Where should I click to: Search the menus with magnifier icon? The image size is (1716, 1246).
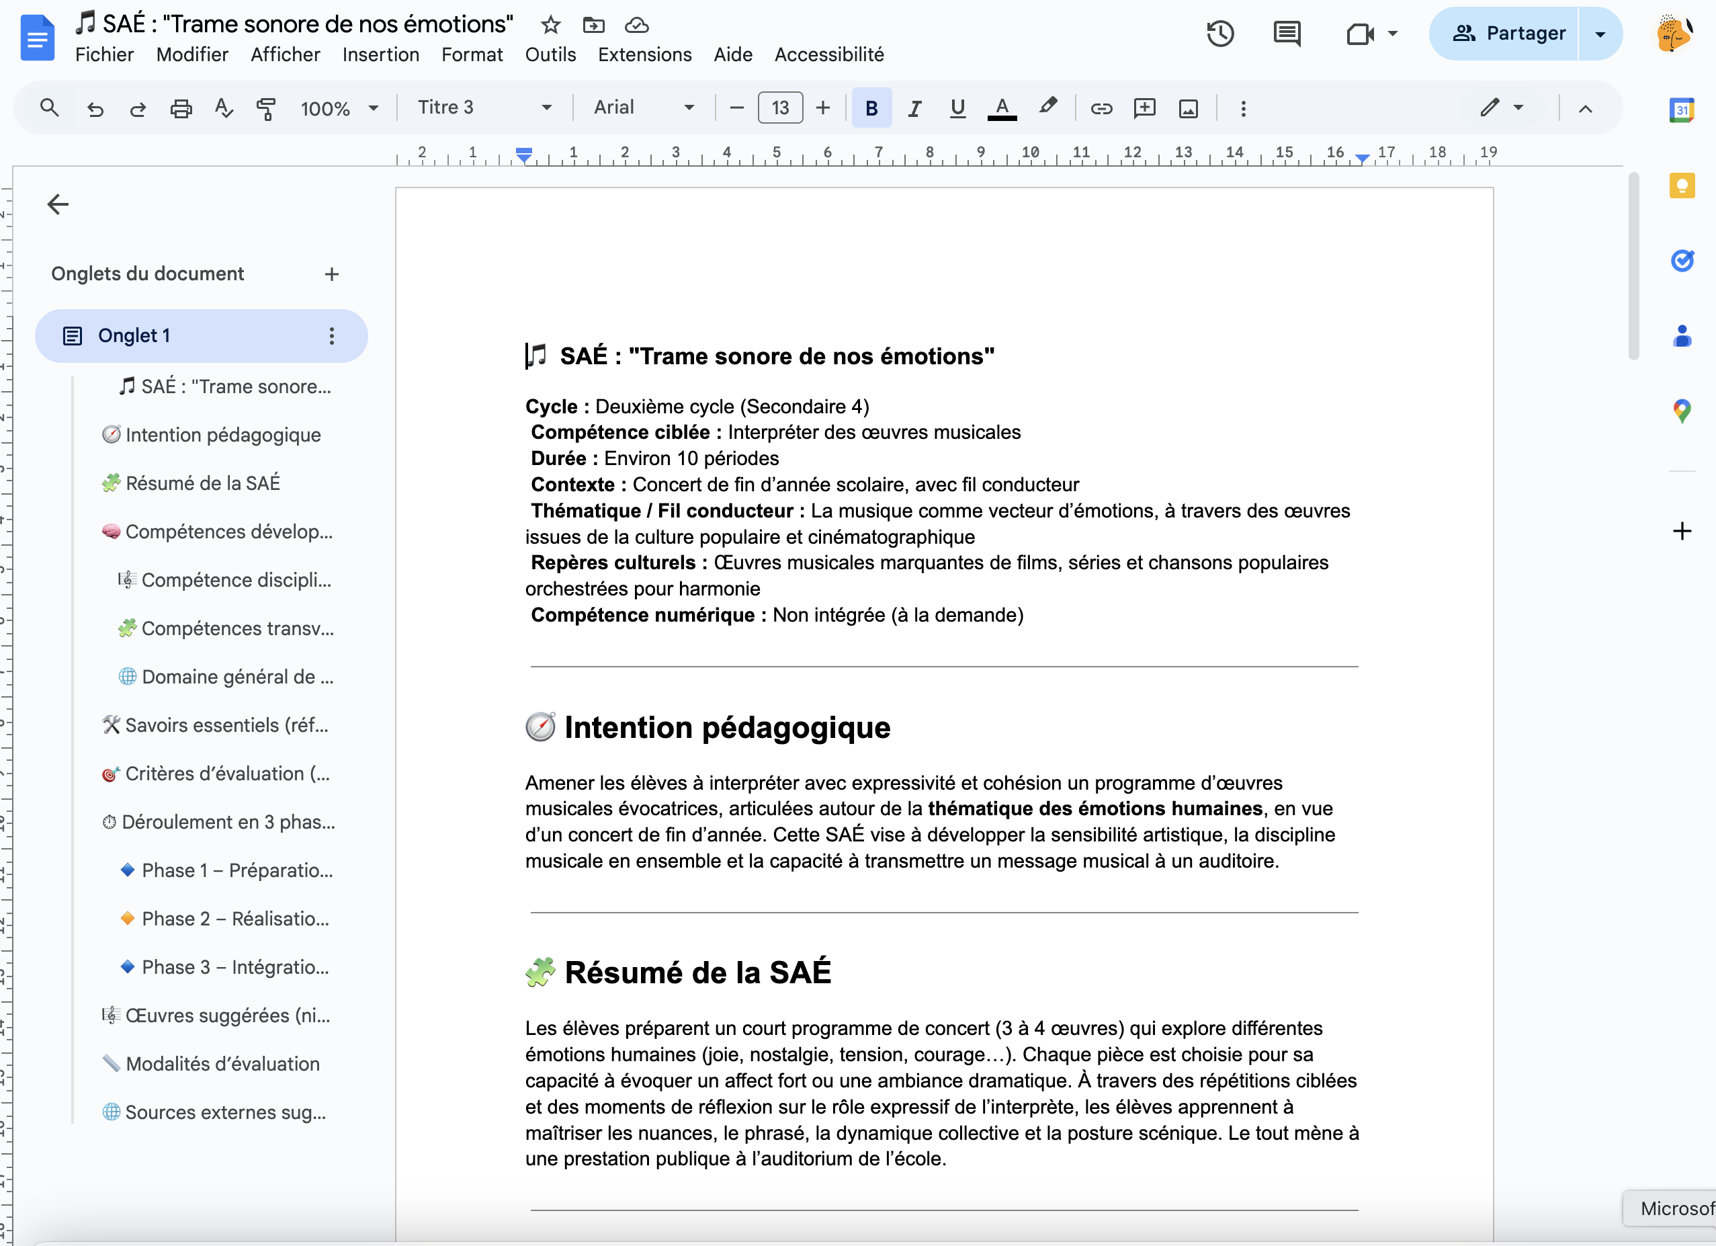pyautogui.click(x=49, y=108)
